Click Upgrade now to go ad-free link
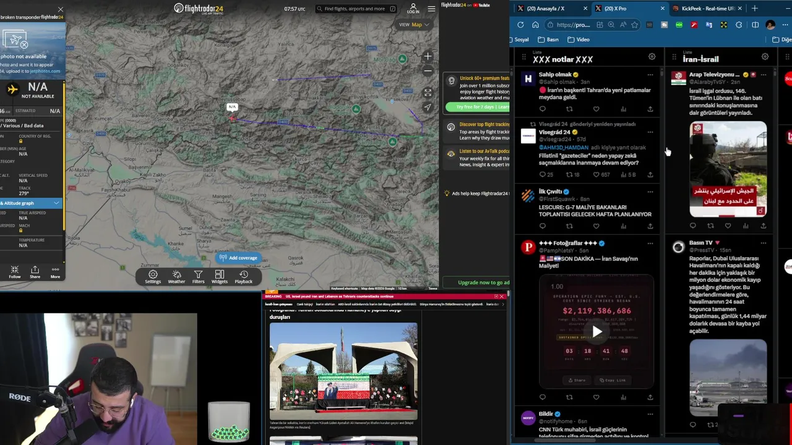The image size is (792, 445). [483, 282]
